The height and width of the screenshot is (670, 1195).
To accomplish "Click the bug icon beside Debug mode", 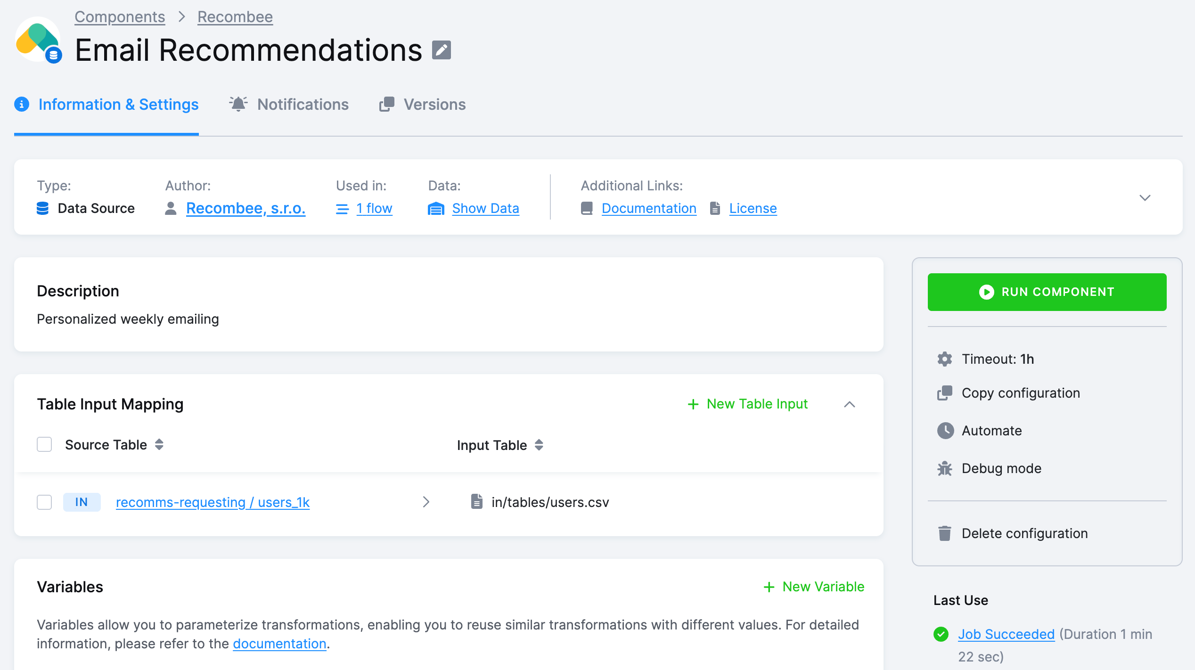I will (945, 468).
